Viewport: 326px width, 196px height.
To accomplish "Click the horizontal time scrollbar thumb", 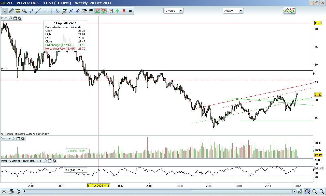I will pyautogui.click(x=242, y=191).
